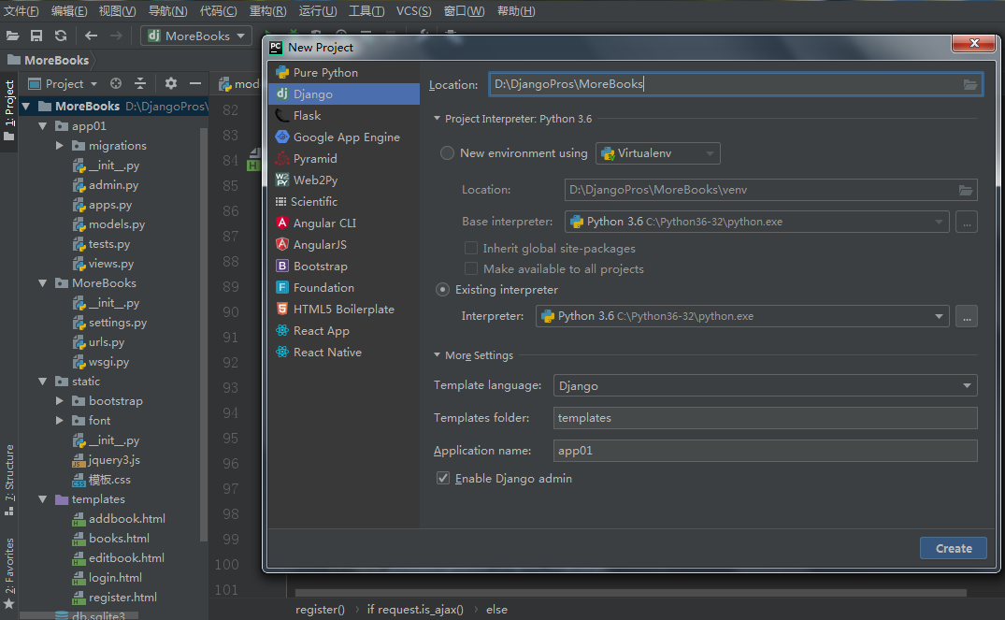Open the Project panel settings gear

pyautogui.click(x=170, y=83)
